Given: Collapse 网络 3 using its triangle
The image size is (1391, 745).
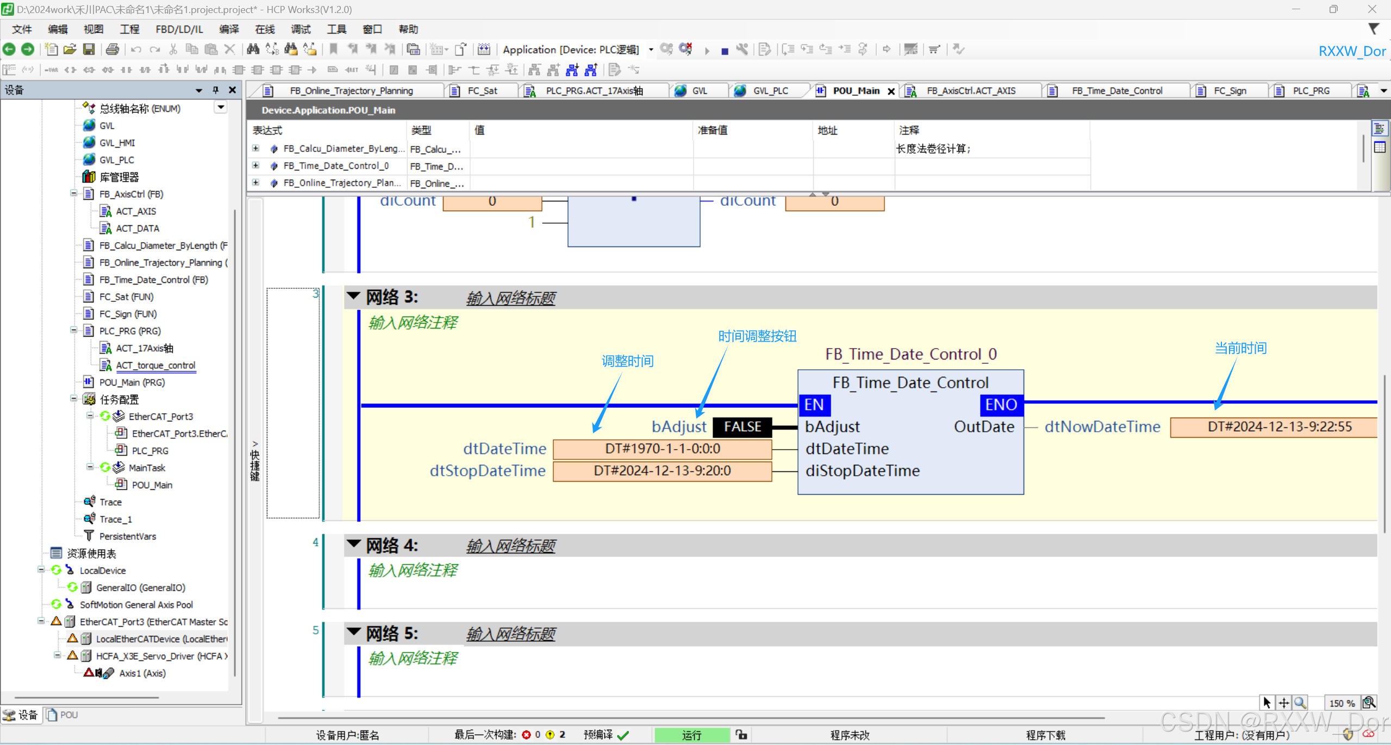Looking at the screenshot, I should (x=353, y=296).
